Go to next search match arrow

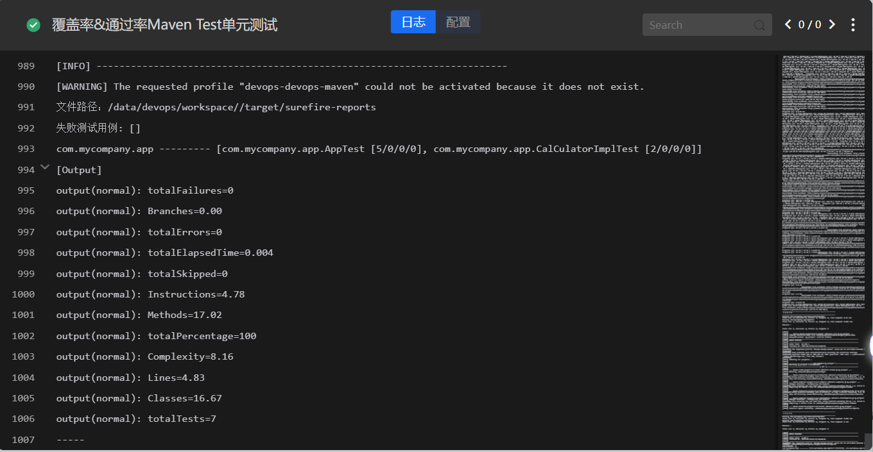click(832, 25)
